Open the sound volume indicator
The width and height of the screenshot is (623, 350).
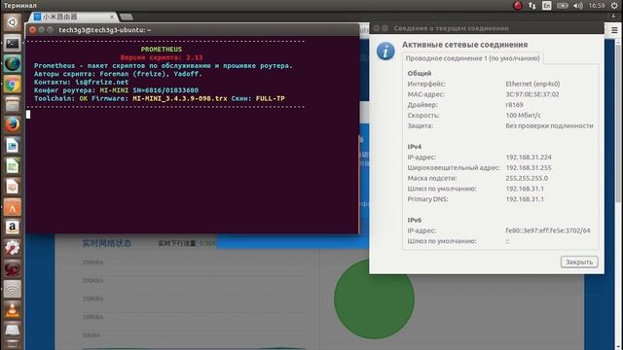577,6
